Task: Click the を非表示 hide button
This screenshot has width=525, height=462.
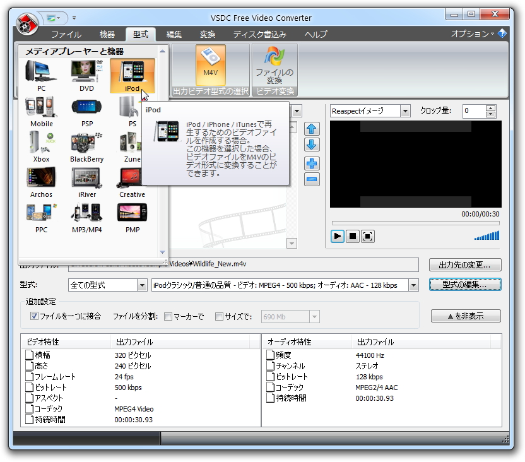Action: tap(466, 316)
